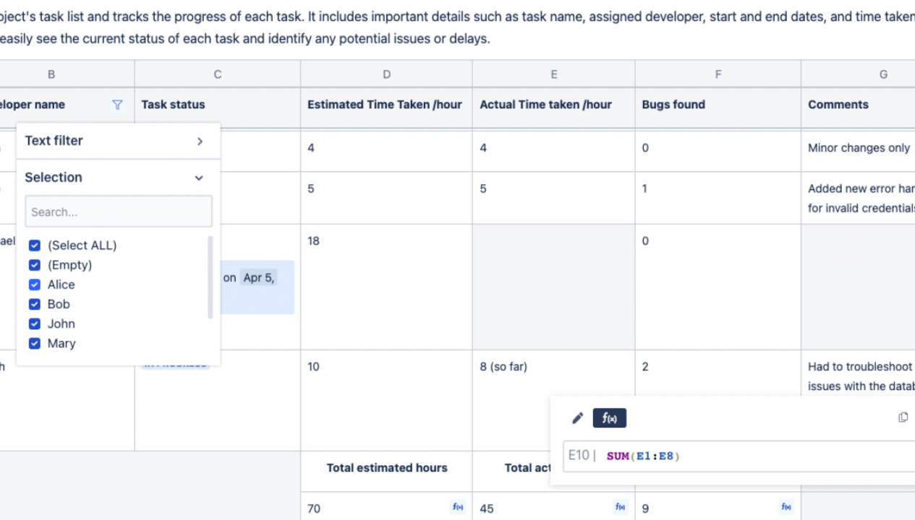Click formula icon in total estimated hours cell
Viewport: 915px width, 520px height.
(457, 507)
